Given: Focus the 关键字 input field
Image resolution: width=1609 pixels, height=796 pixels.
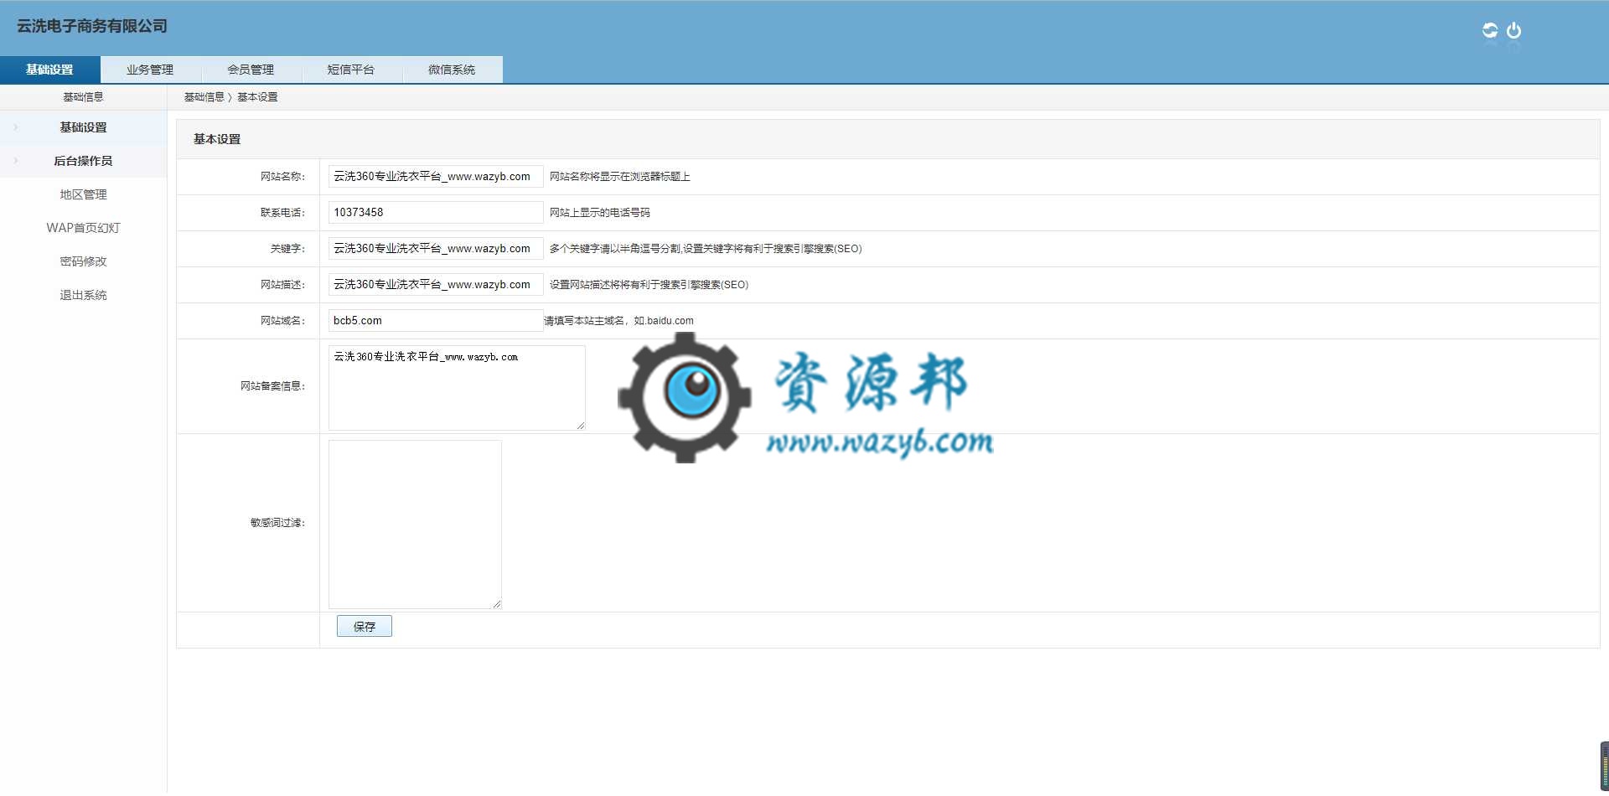Looking at the screenshot, I should point(436,249).
